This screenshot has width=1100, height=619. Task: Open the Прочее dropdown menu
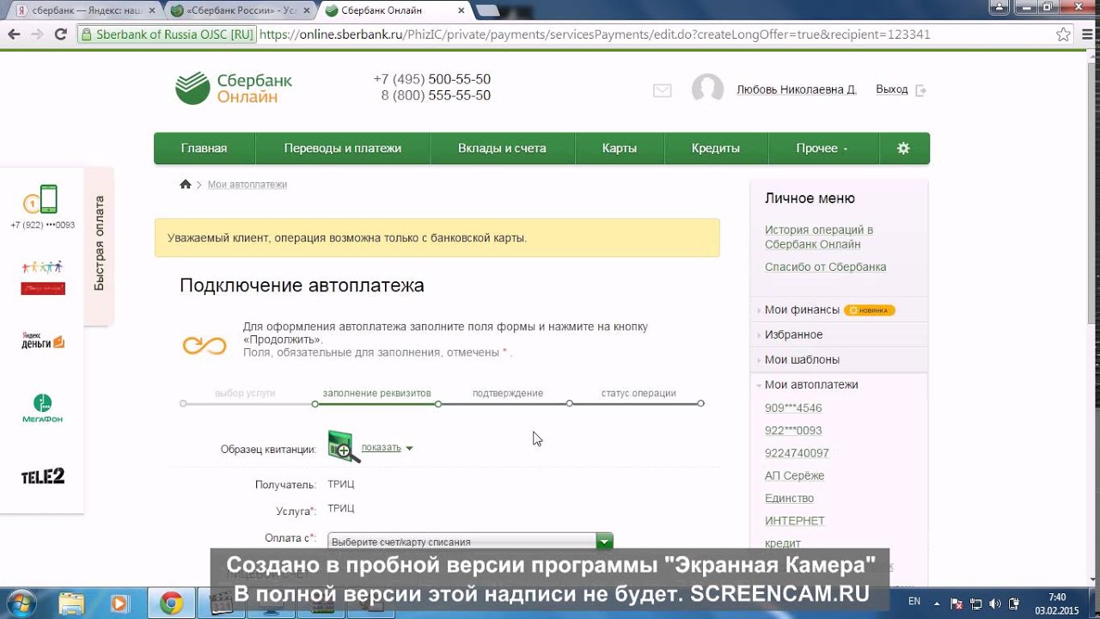(x=822, y=148)
